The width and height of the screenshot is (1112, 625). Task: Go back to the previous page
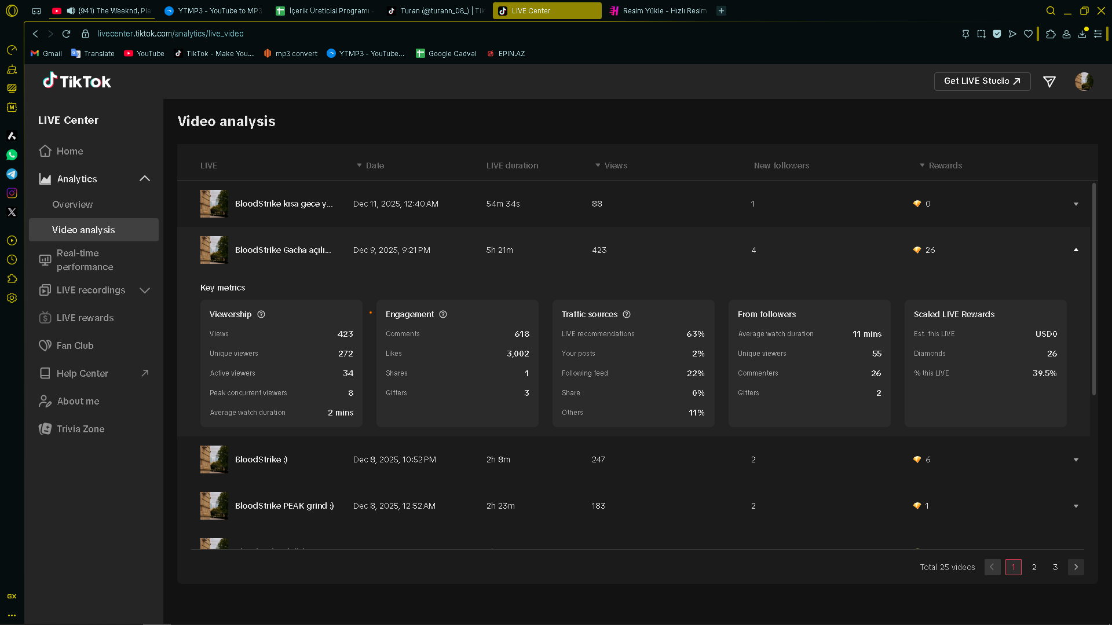(35, 34)
